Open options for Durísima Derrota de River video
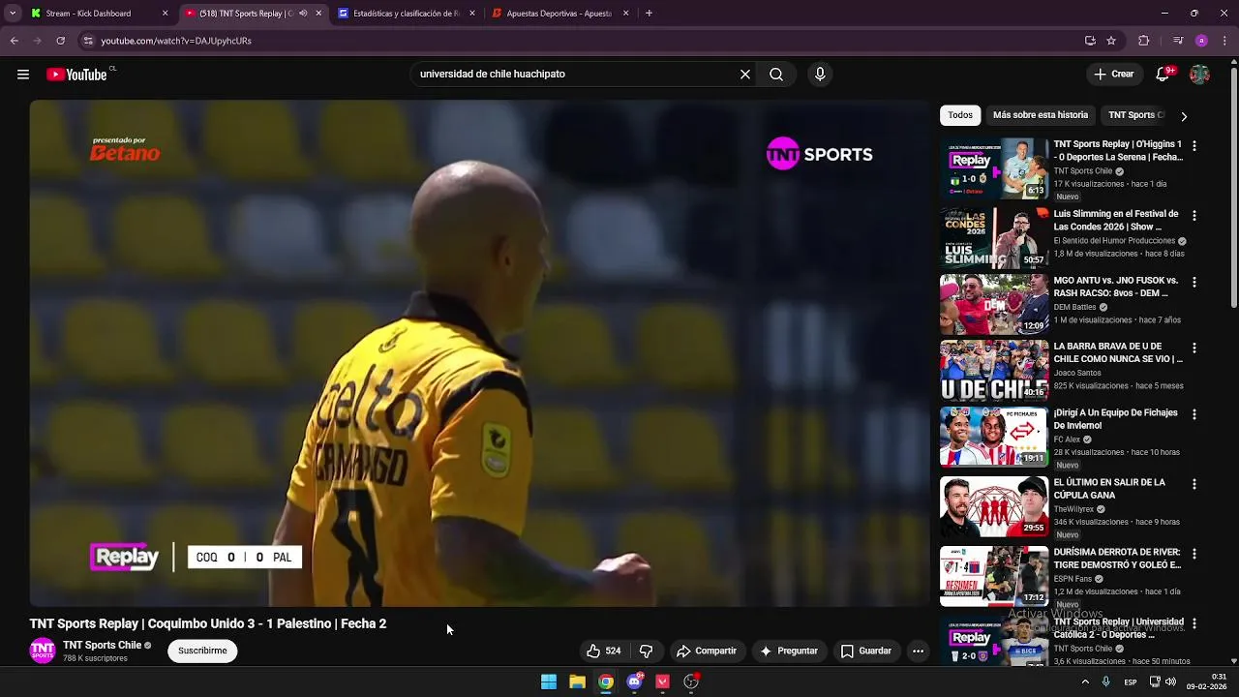Viewport: 1239px width, 697px height. (x=1194, y=554)
